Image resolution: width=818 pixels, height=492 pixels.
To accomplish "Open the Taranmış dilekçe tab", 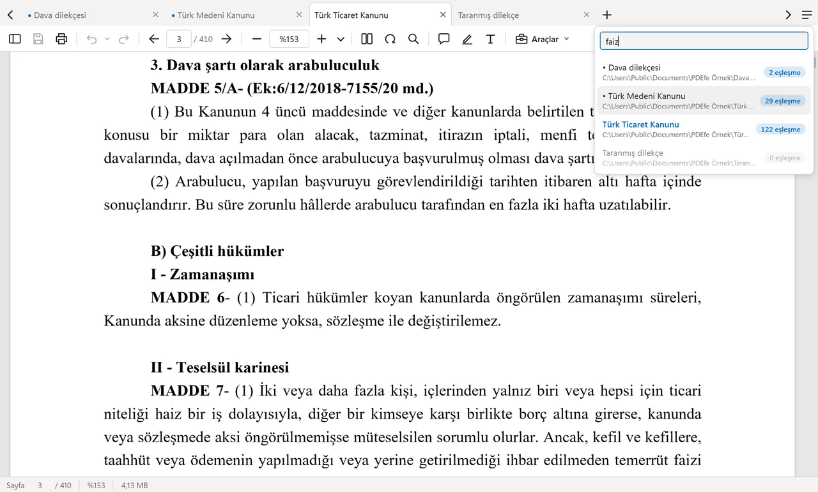I will 523,15.
